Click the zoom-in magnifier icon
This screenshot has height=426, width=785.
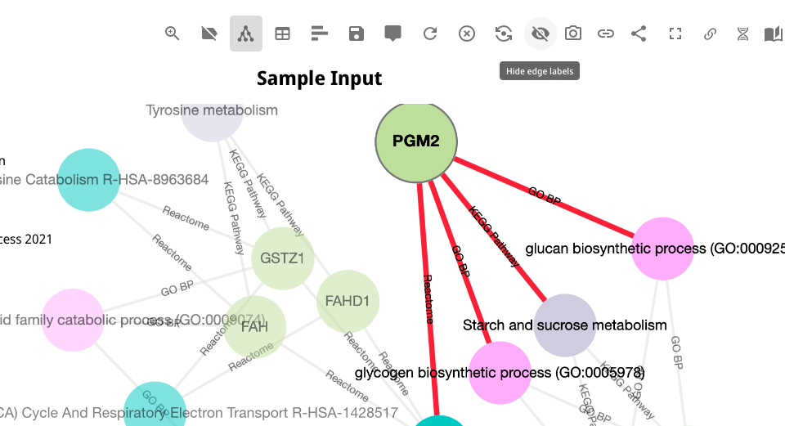tap(173, 34)
